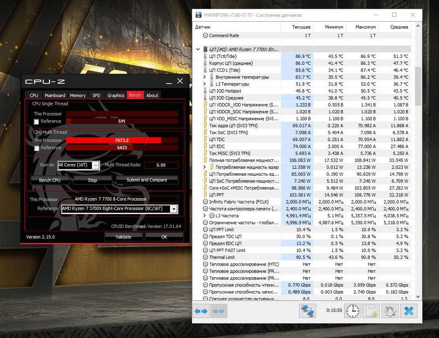Image resolution: width=439 pixels, height=338 pixels.
Task: Enable the Single Thread Reference checkbox in CPU-Z
Action: (x=36, y=122)
